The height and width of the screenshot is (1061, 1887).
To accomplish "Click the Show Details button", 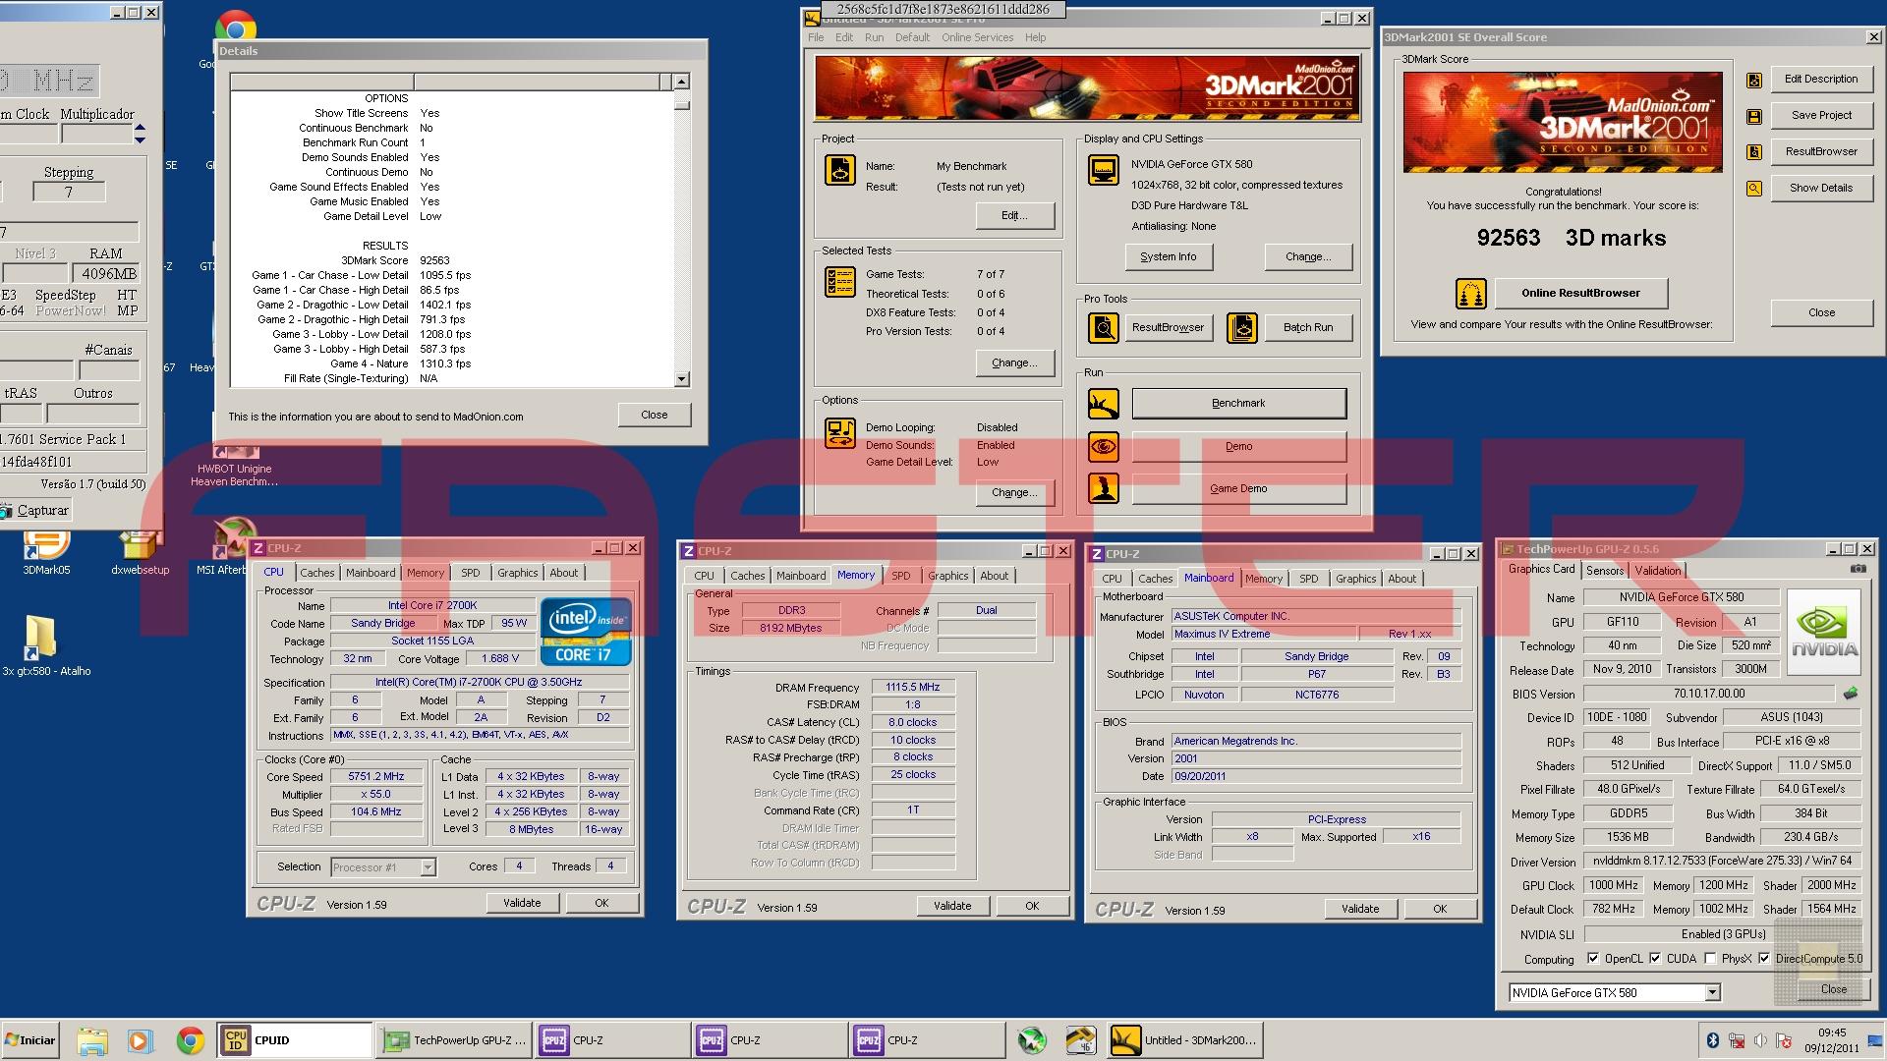I will (x=1821, y=189).
